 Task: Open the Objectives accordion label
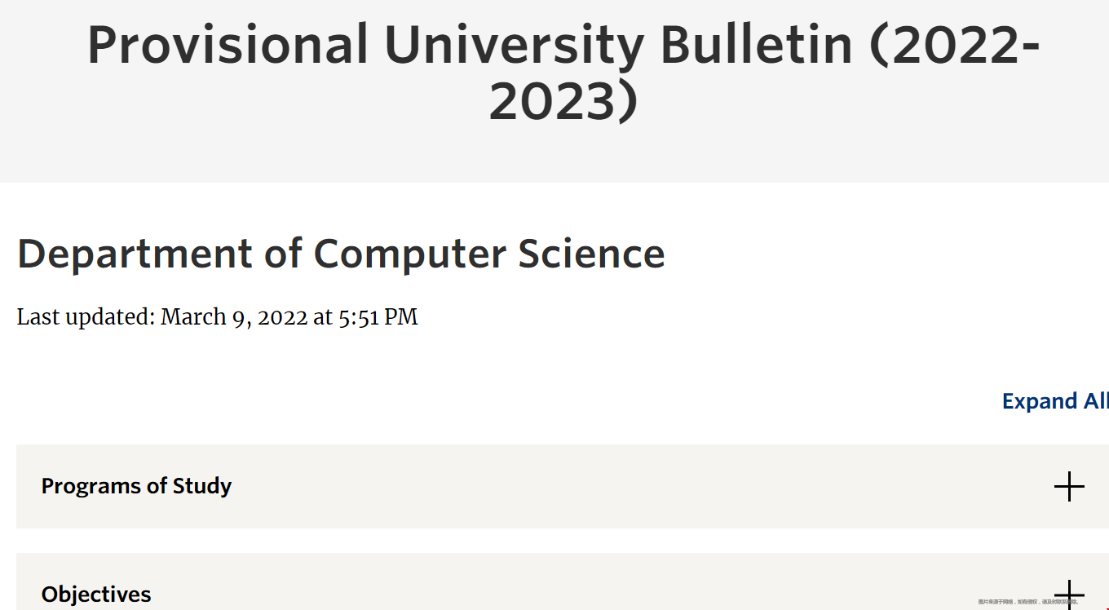(x=96, y=595)
